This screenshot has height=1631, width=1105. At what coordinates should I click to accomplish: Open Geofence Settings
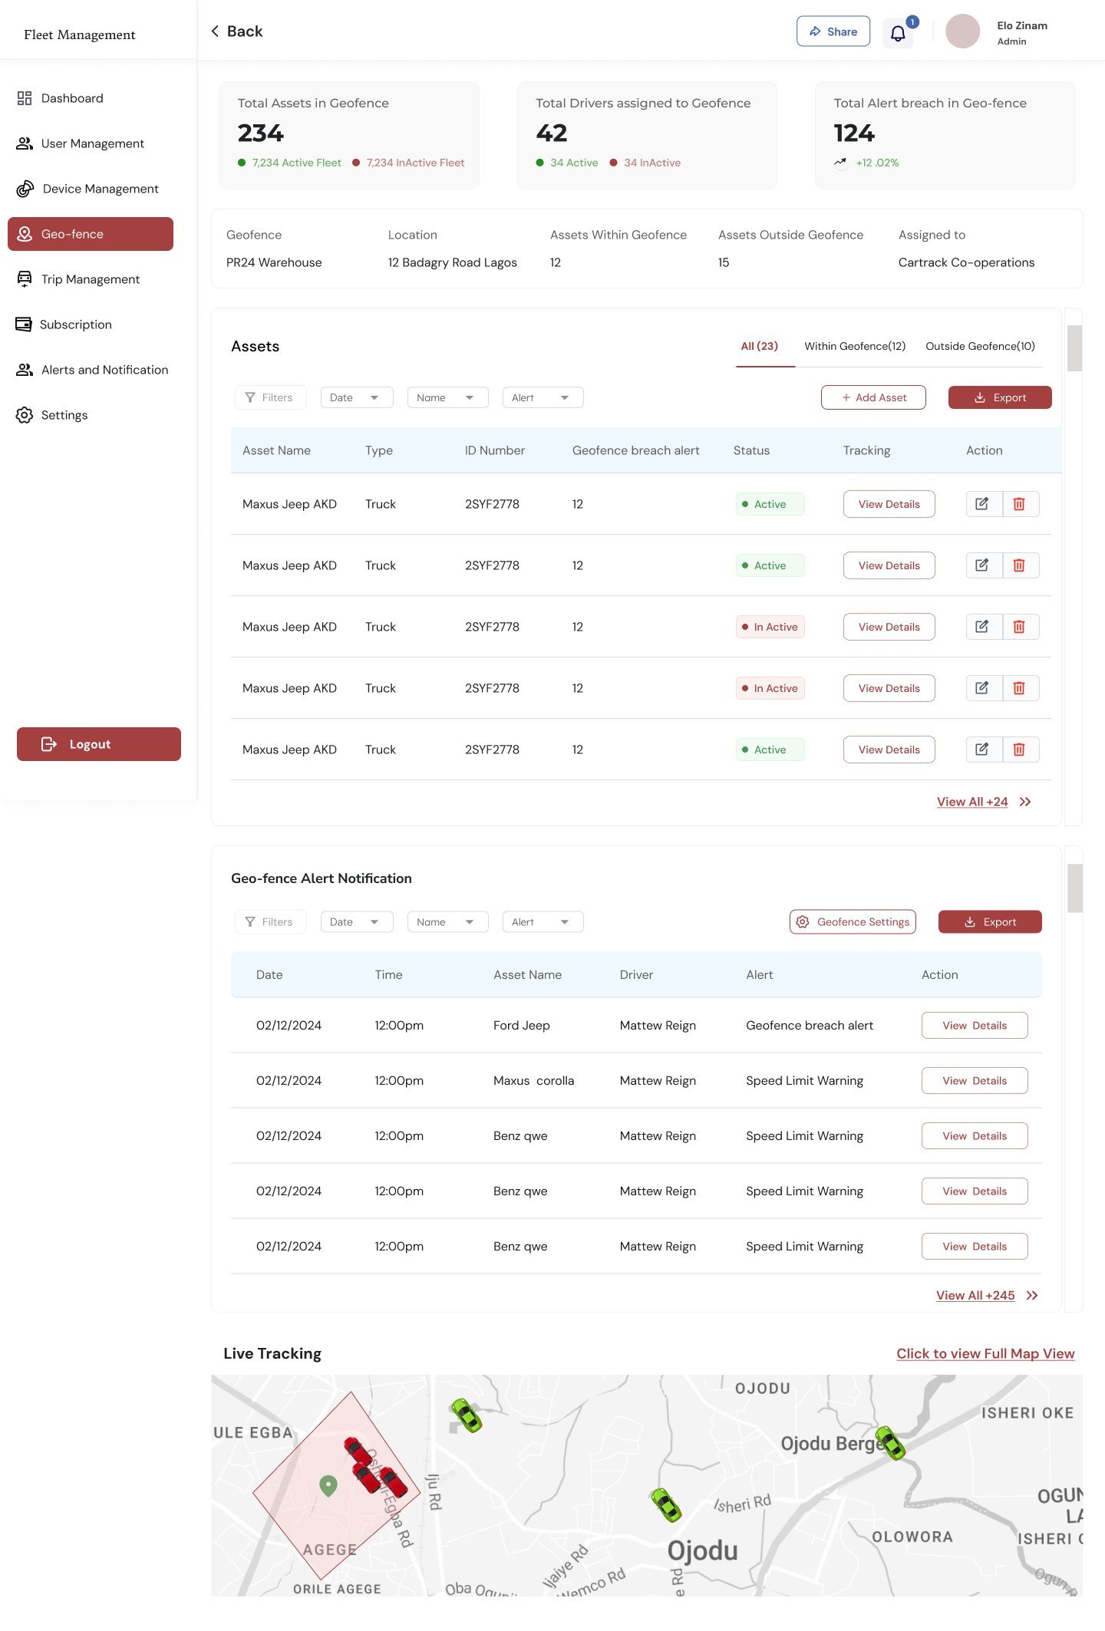(x=853, y=921)
